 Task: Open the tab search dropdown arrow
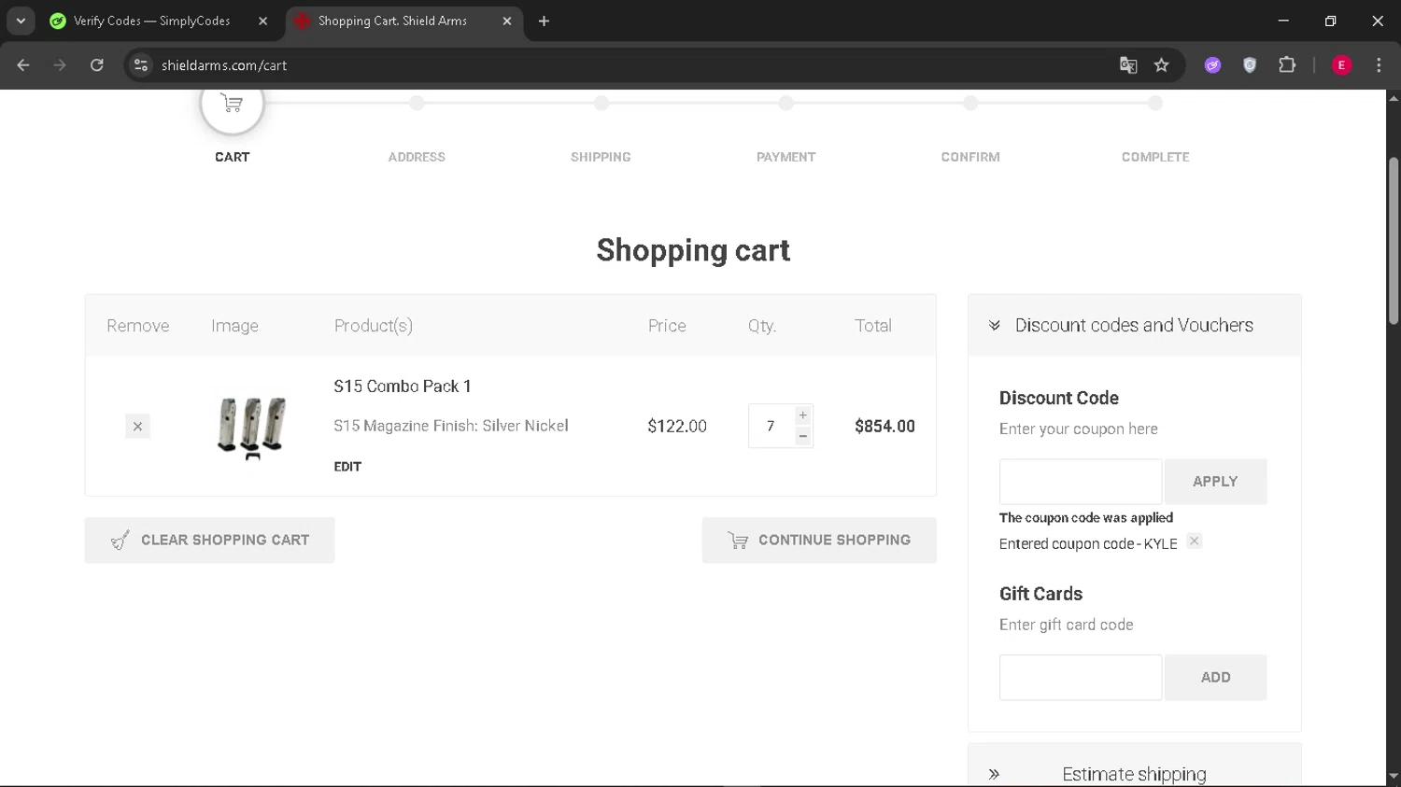21,21
